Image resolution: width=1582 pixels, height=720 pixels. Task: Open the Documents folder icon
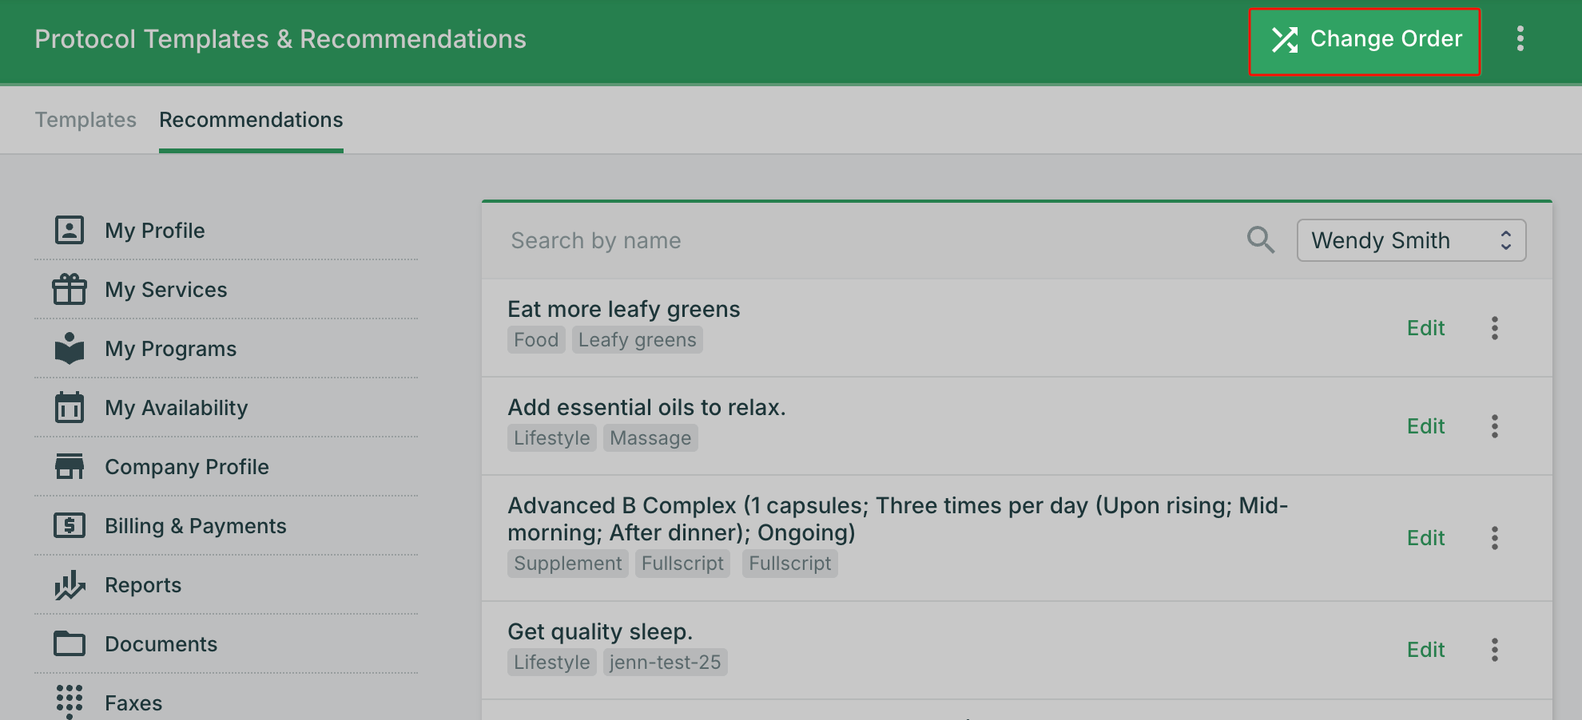pos(70,643)
